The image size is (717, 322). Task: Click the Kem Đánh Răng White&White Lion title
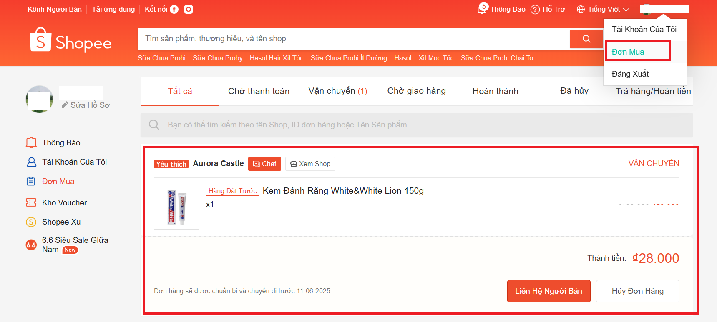pos(343,191)
